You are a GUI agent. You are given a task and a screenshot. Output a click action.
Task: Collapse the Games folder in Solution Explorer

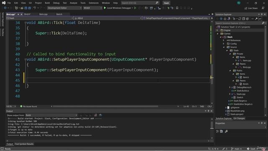pos(218,34)
